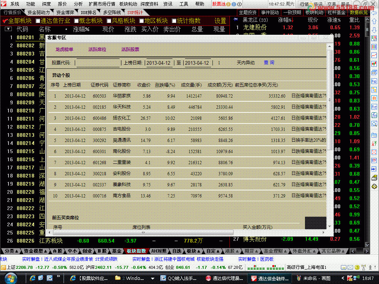
Task: Click the 设置 button
Action: pos(220,21)
